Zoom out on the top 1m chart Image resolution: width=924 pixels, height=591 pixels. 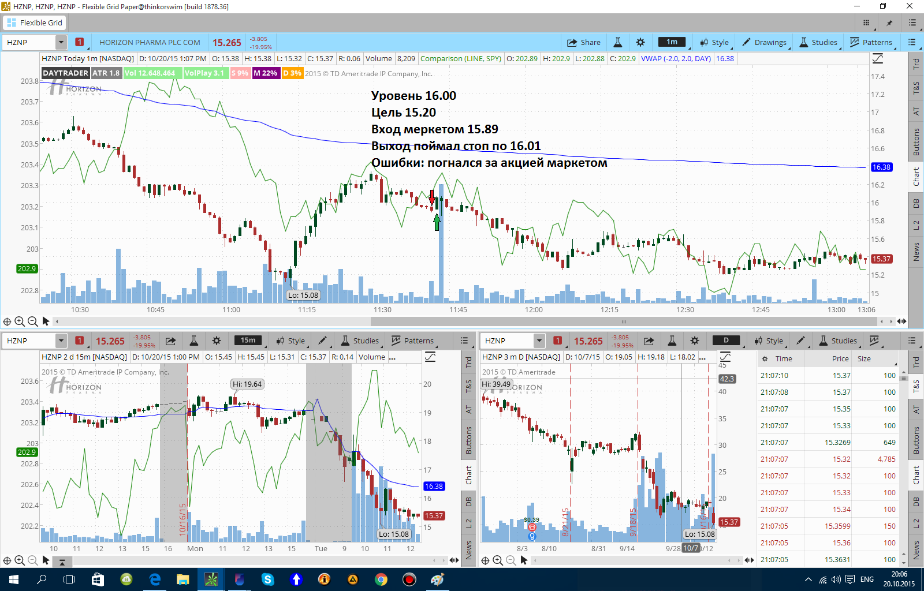point(32,321)
